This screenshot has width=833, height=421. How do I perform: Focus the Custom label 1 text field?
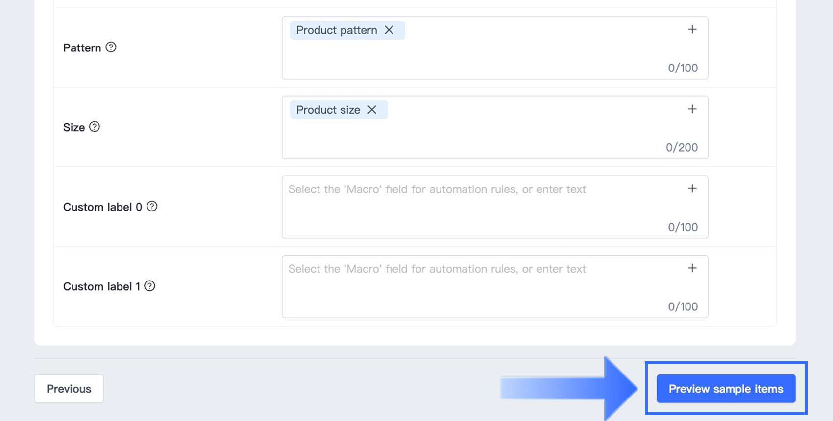tap(495, 286)
